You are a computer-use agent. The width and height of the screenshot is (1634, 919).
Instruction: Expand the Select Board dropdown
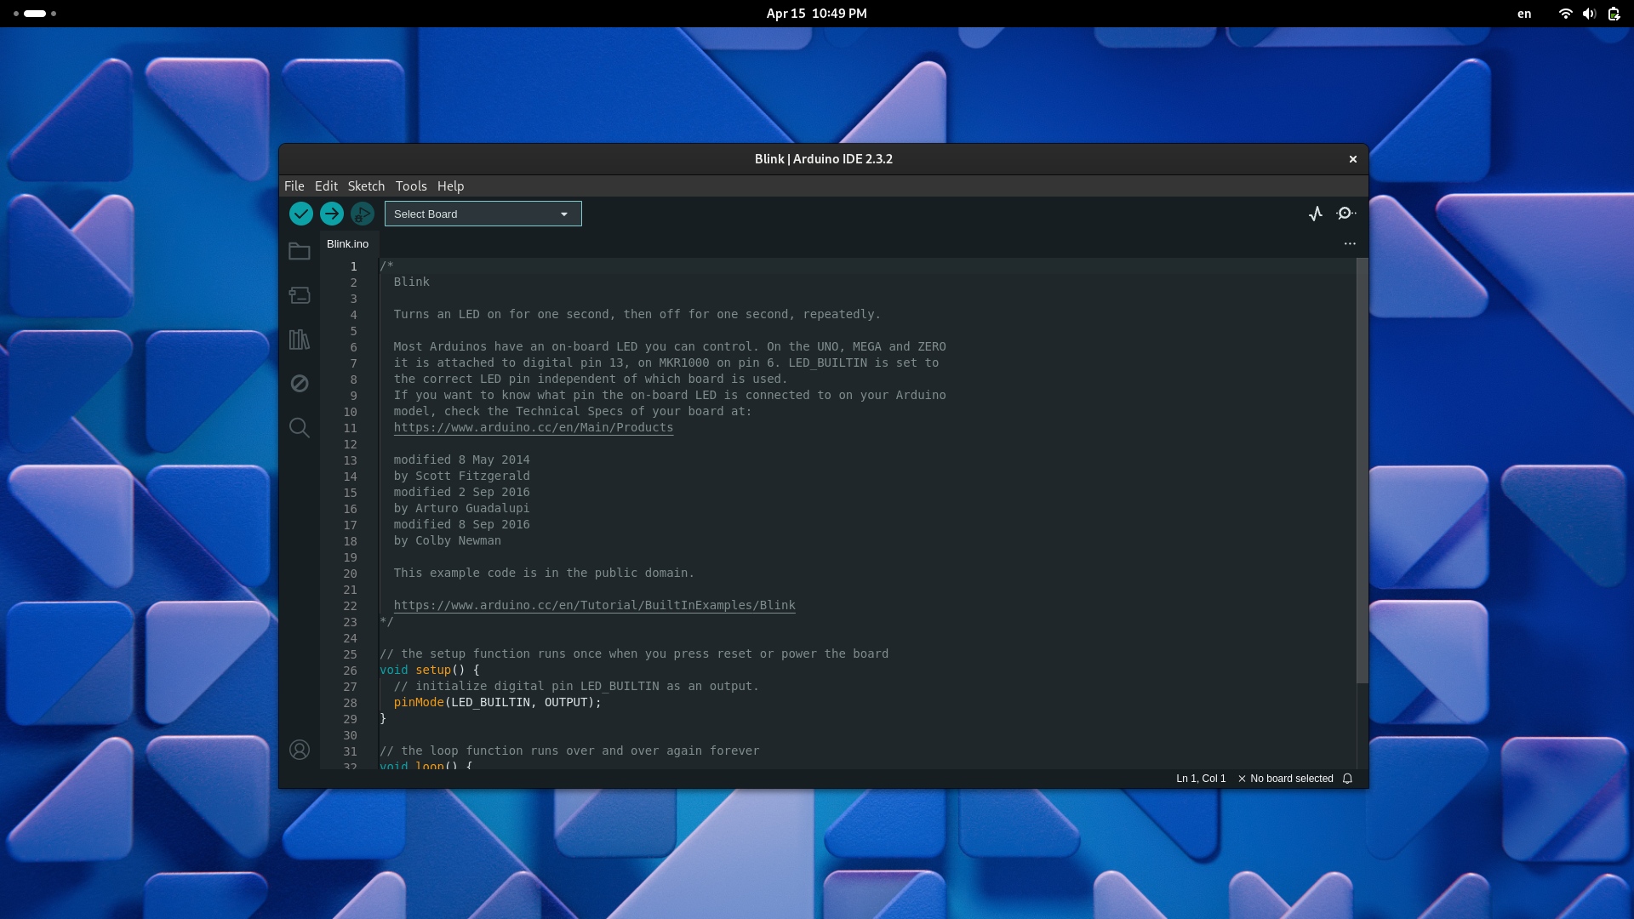point(483,214)
